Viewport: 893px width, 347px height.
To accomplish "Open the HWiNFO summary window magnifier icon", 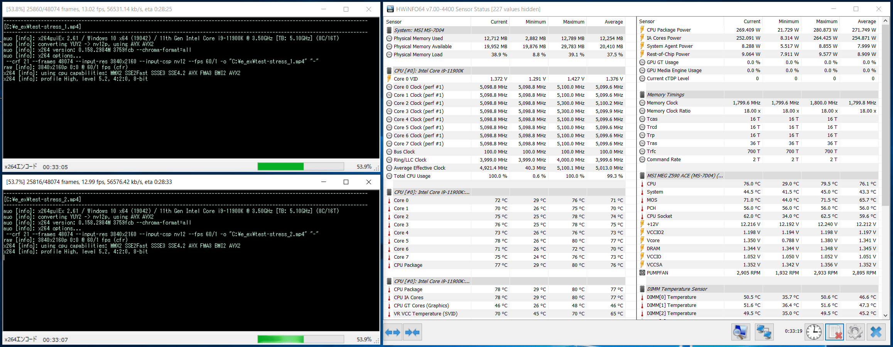I will 741,332.
